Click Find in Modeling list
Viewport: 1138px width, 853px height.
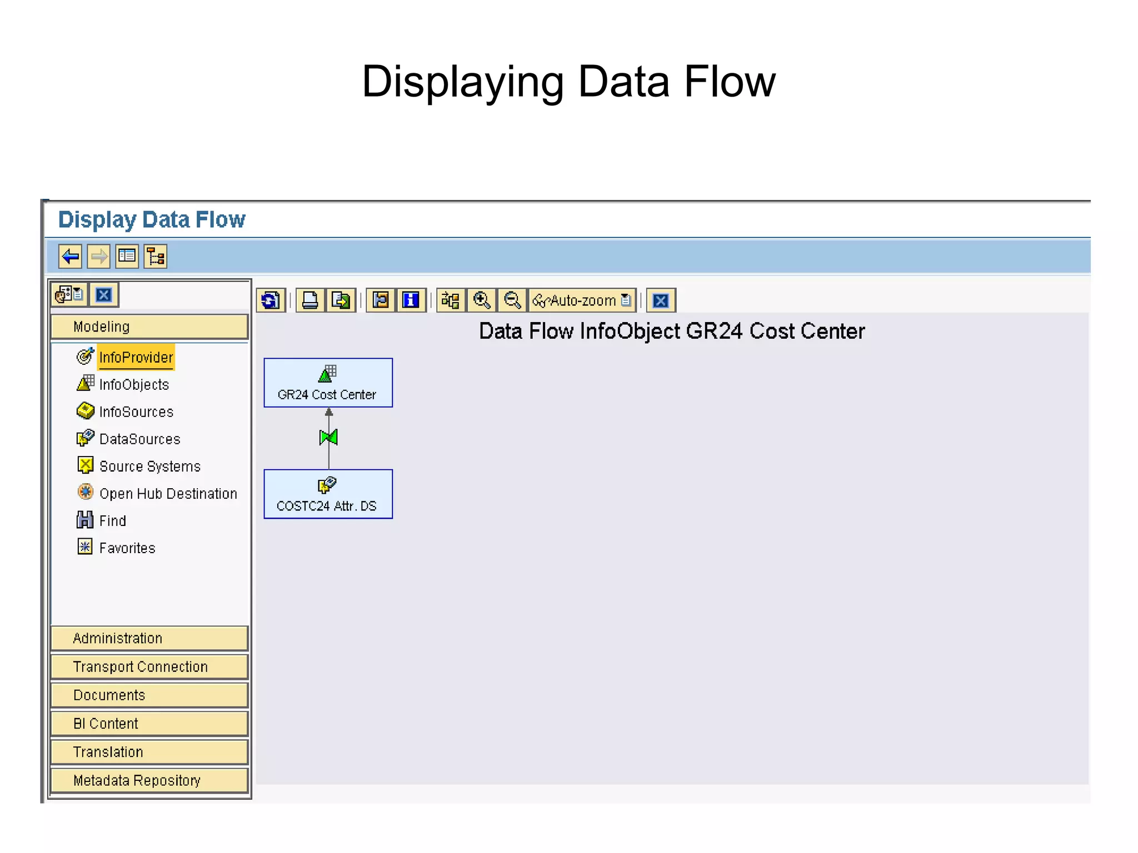tap(113, 520)
